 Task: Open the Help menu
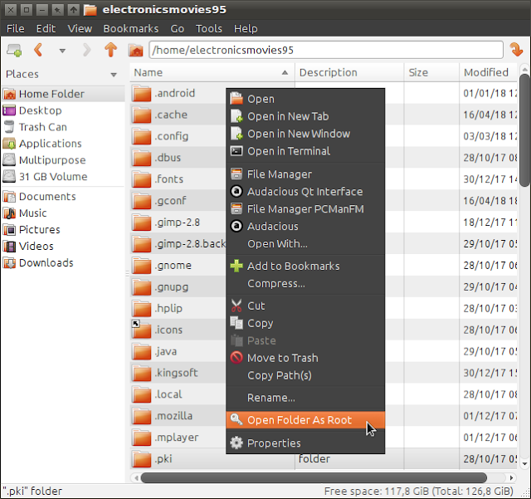click(246, 29)
